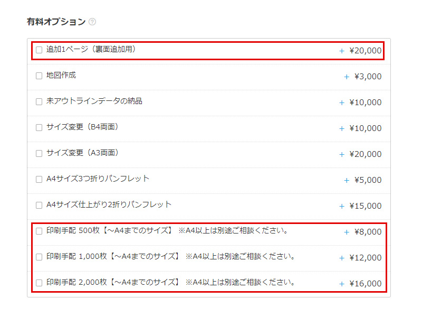
Task: Click the 地図作成 option label
Action: click(x=61, y=76)
